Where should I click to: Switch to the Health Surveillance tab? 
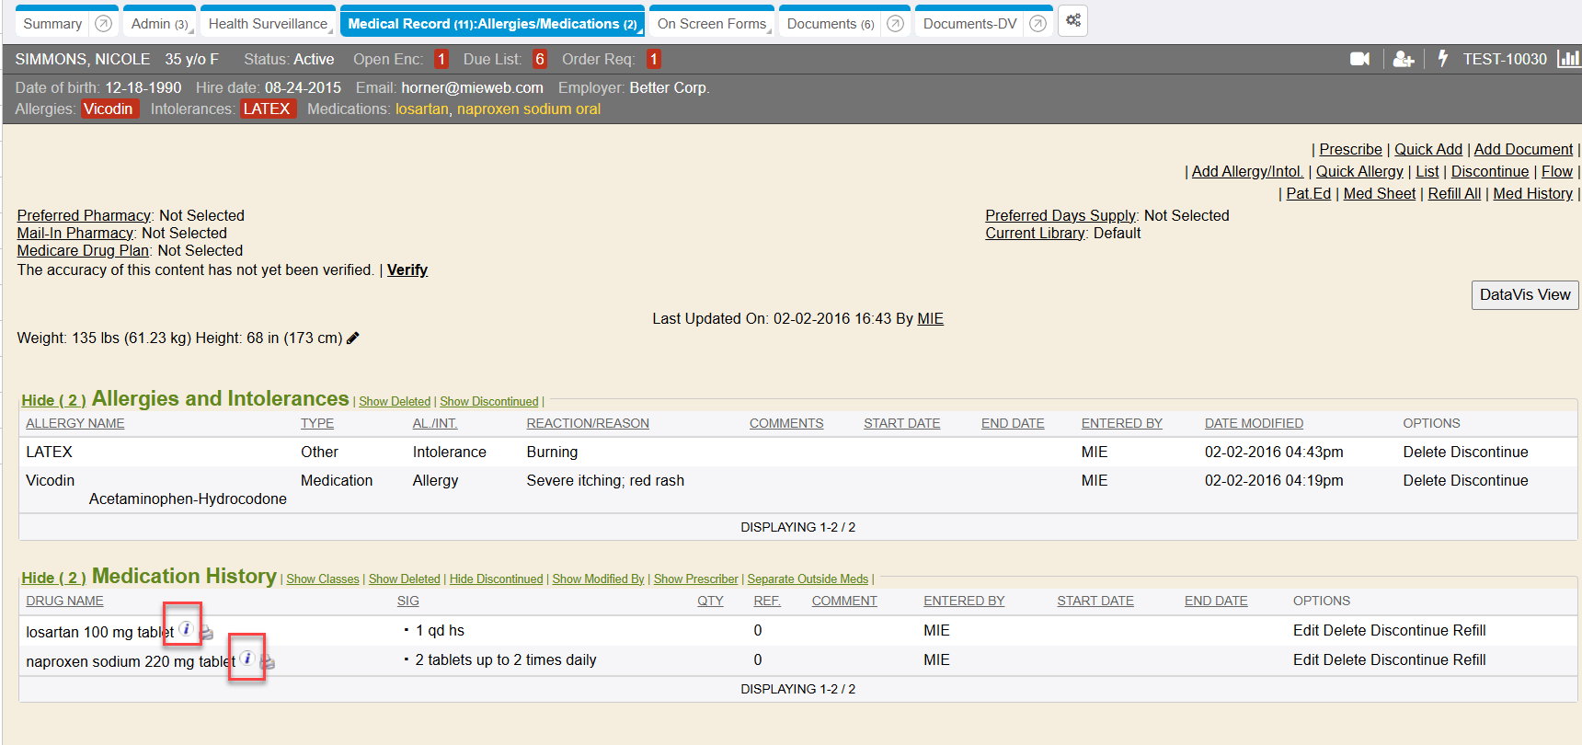tap(268, 24)
